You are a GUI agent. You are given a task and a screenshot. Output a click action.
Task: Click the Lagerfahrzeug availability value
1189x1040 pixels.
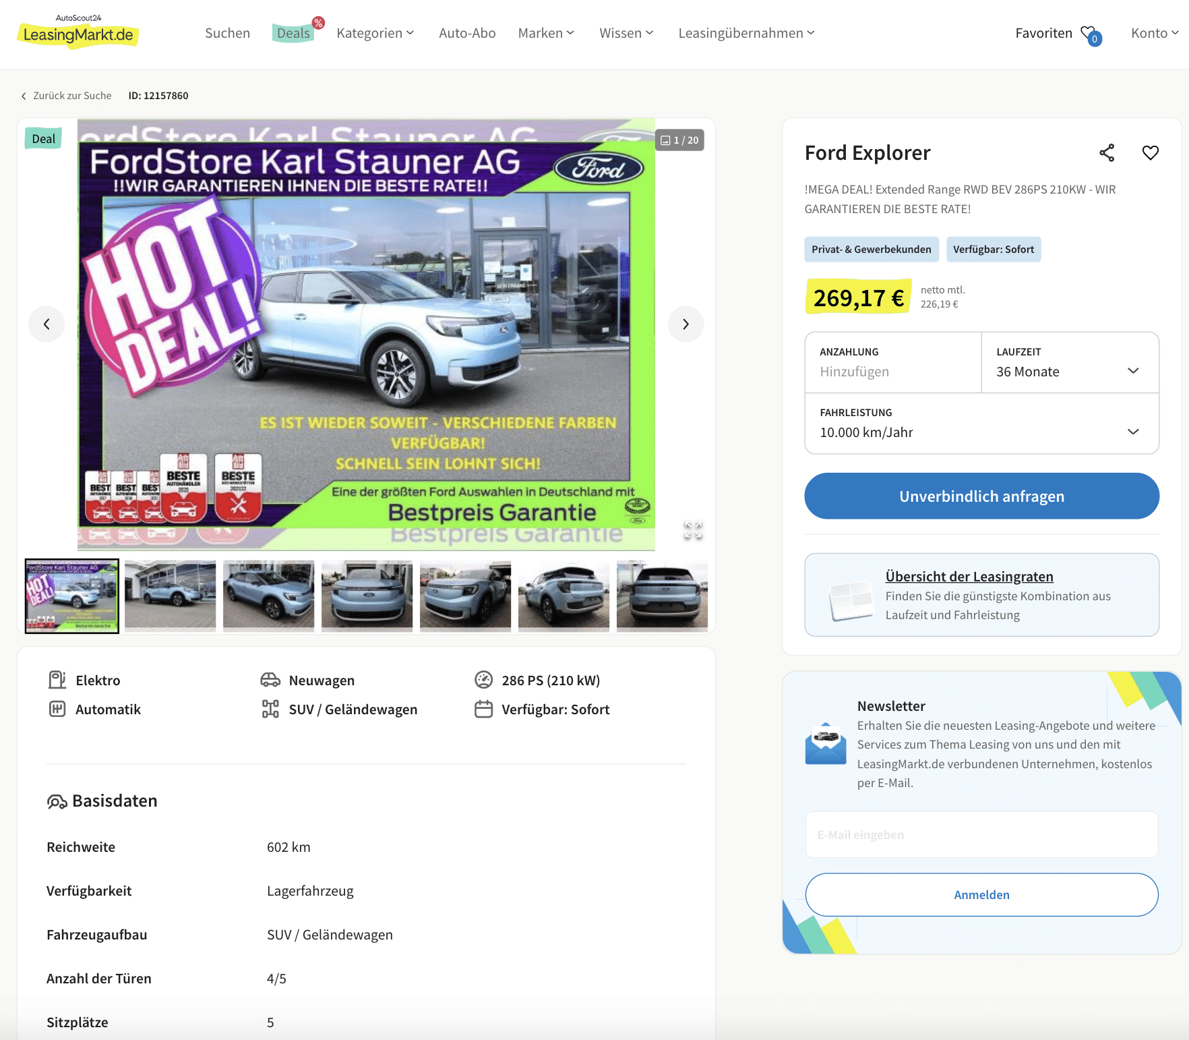tap(310, 891)
